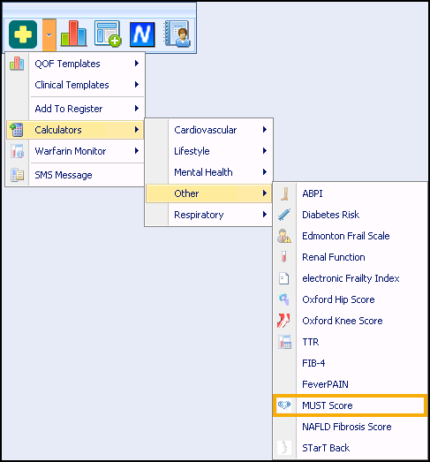Expand the Cardiovascular calculators arrow
430x462 pixels.
[x=265, y=130]
